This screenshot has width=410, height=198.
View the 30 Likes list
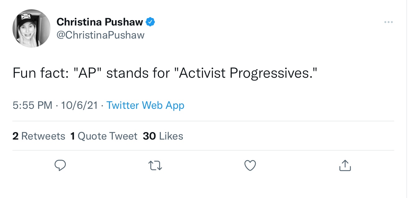pyautogui.click(x=163, y=136)
